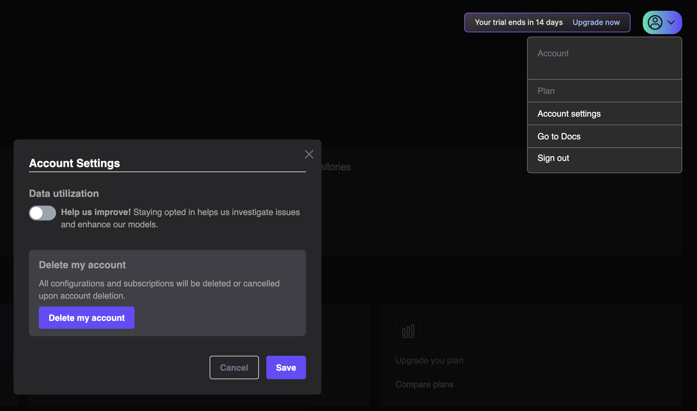
Task: Save the Account Settings
Action: coord(286,367)
